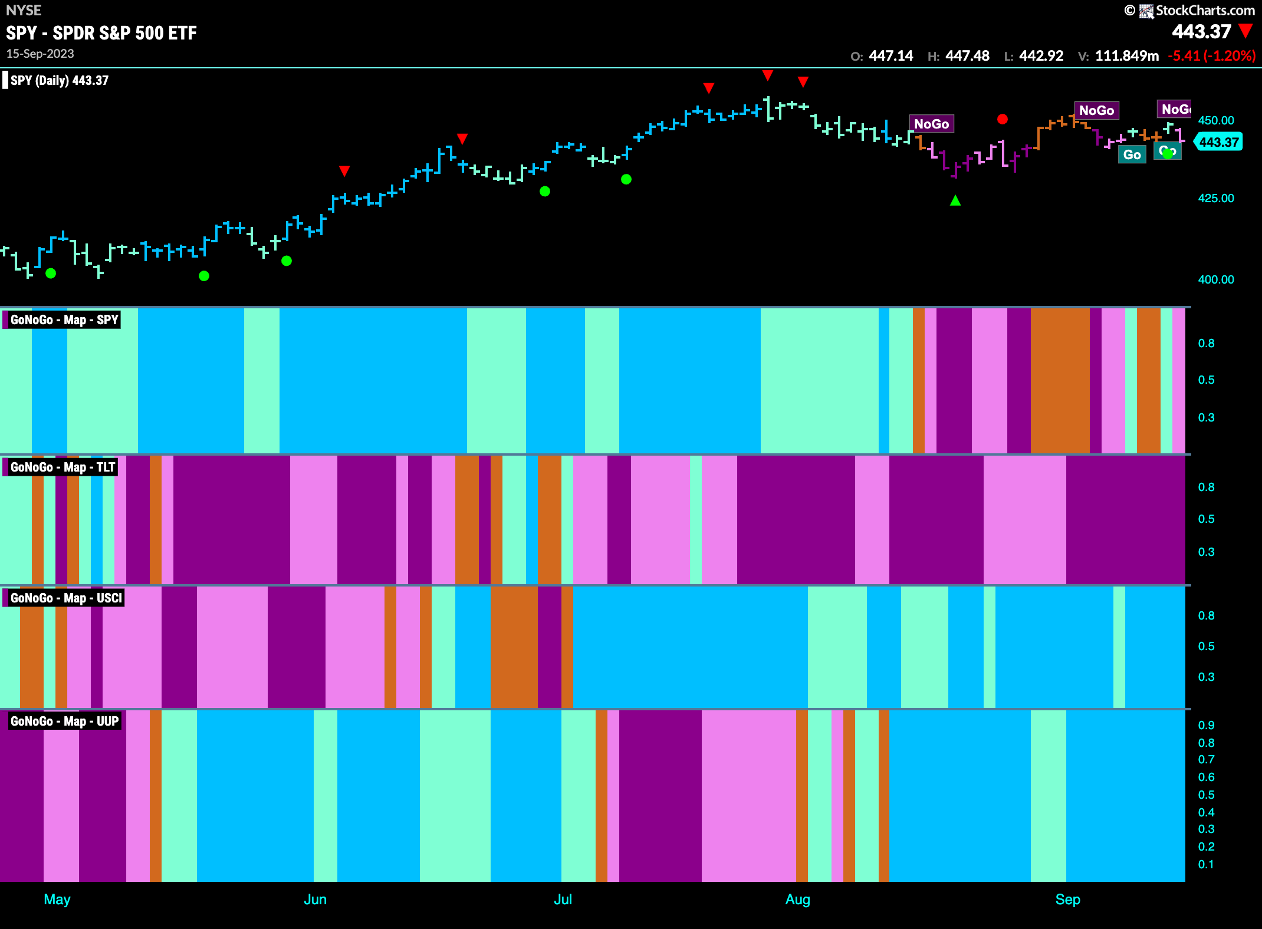The width and height of the screenshot is (1262, 929).
Task: Click the Sep label on the time axis
Action: (1067, 900)
